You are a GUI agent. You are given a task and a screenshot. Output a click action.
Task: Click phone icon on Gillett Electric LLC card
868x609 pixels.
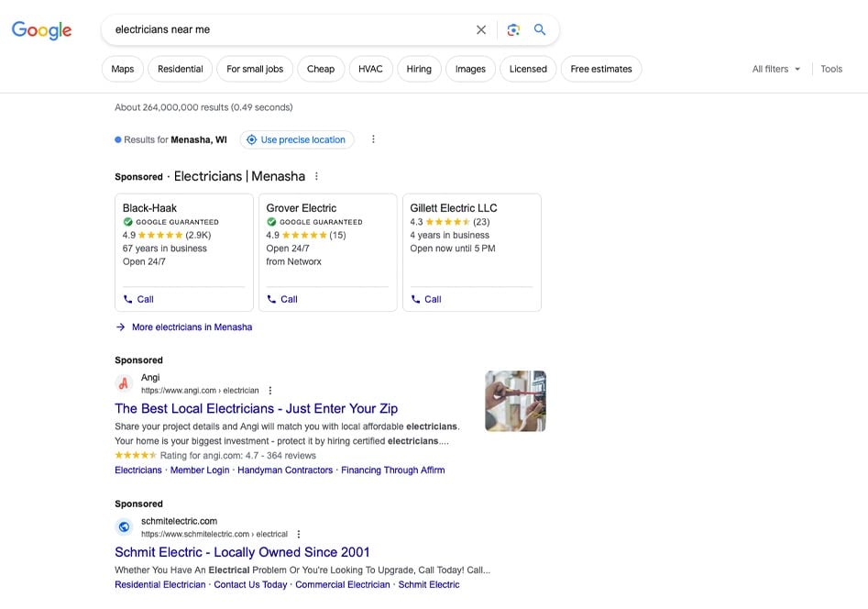point(415,299)
